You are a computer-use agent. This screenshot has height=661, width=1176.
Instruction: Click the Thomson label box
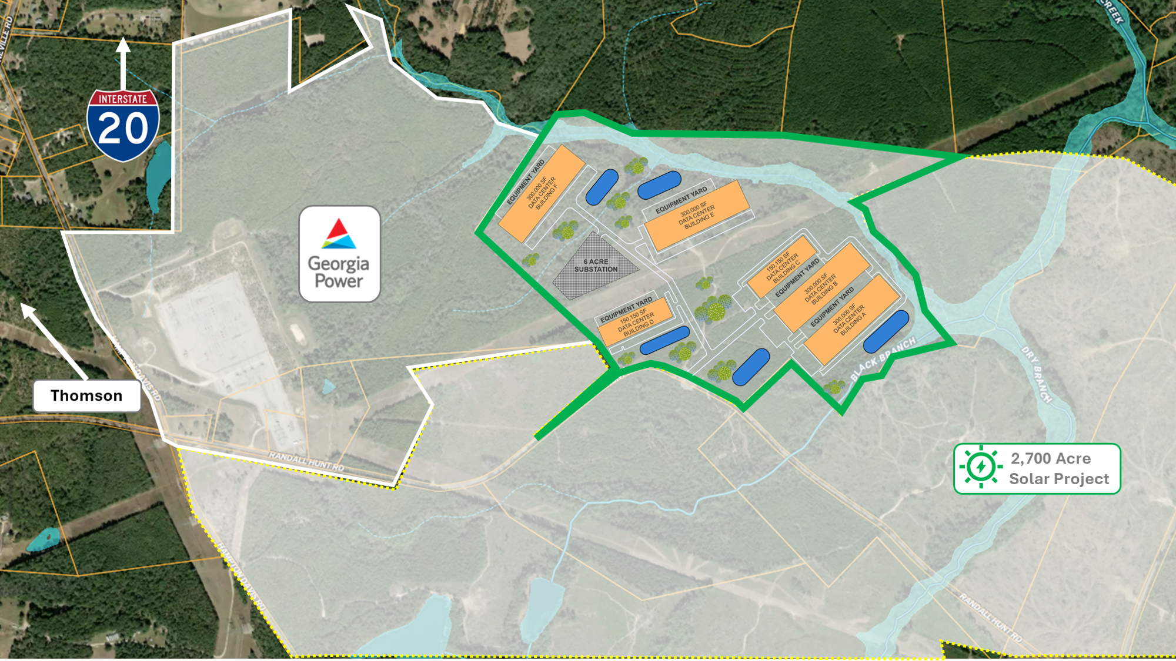(86, 395)
